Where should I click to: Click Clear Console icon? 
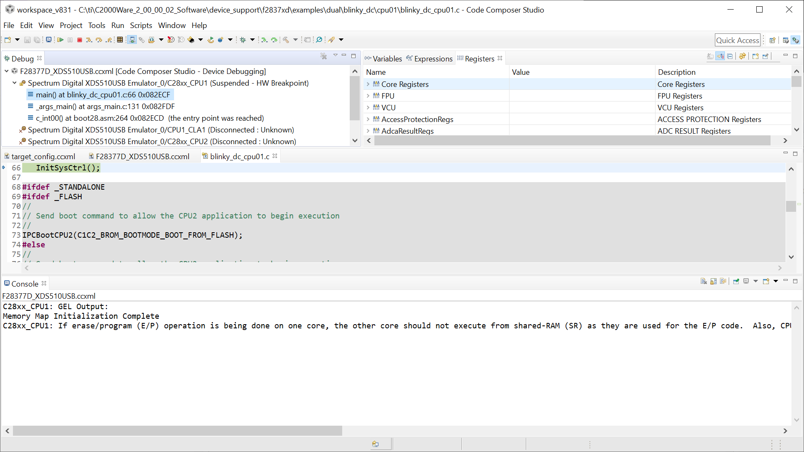704,281
